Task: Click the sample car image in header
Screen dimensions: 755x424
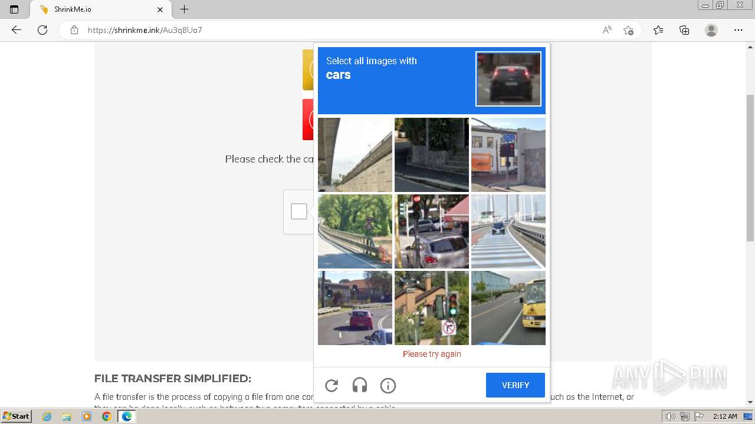Action: [508, 79]
